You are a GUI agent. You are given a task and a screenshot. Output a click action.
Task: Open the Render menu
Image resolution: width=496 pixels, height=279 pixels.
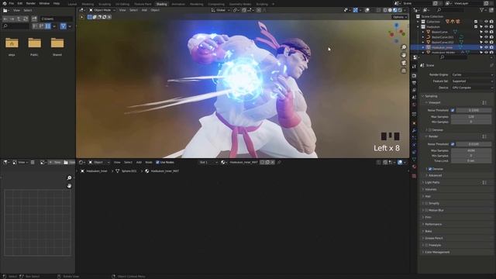(31, 3)
